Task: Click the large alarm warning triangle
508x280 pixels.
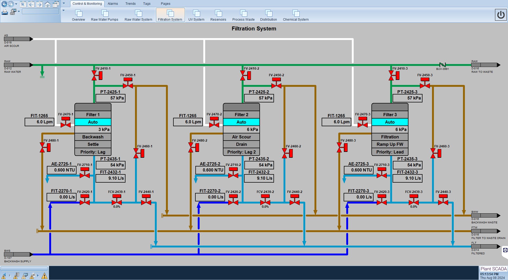Action: [x=44, y=276]
